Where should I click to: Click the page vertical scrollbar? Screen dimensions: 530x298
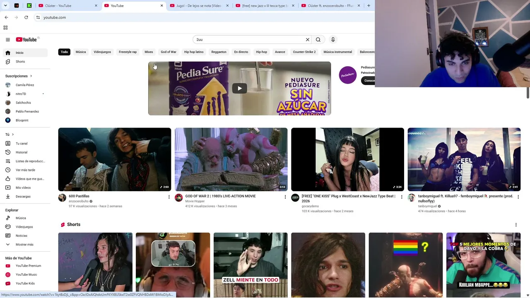pyautogui.click(x=528, y=93)
